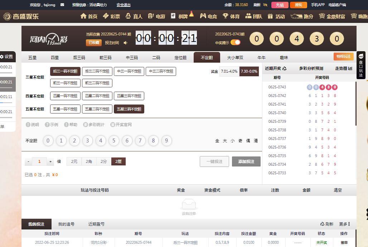The image size is (368, 247).
Task: Mute sound with the speaker icon
Action: 126,43
